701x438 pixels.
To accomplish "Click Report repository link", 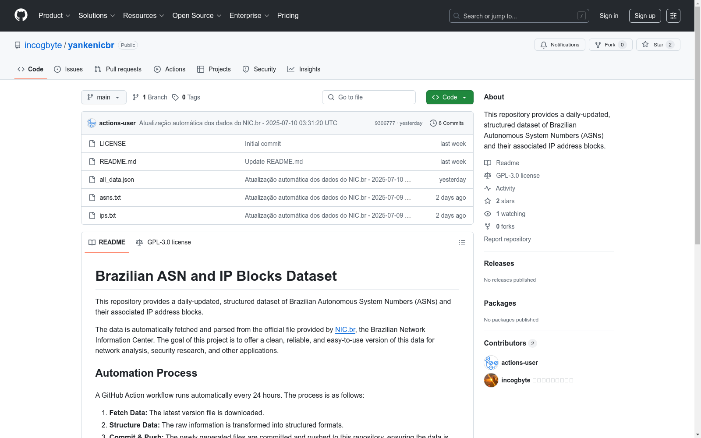I will [x=507, y=239].
